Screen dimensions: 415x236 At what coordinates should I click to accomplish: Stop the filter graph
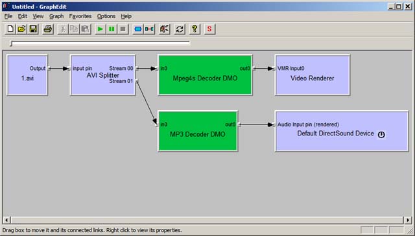pyautogui.click(x=123, y=29)
